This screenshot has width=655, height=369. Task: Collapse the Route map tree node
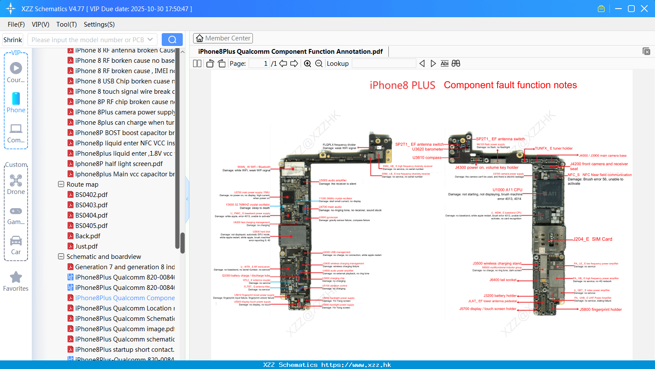tap(61, 184)
